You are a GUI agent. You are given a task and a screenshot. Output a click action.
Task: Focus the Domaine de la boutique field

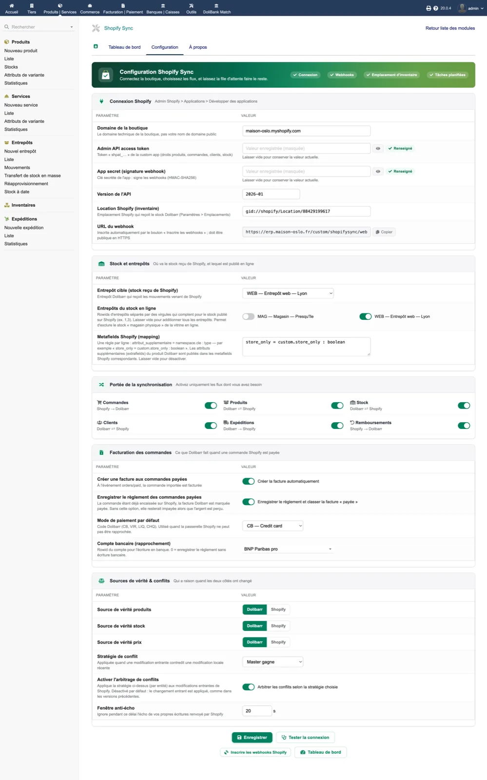(x=306, y=131)
